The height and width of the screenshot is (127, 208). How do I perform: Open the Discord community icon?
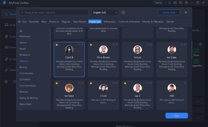[x=175, y=3]
